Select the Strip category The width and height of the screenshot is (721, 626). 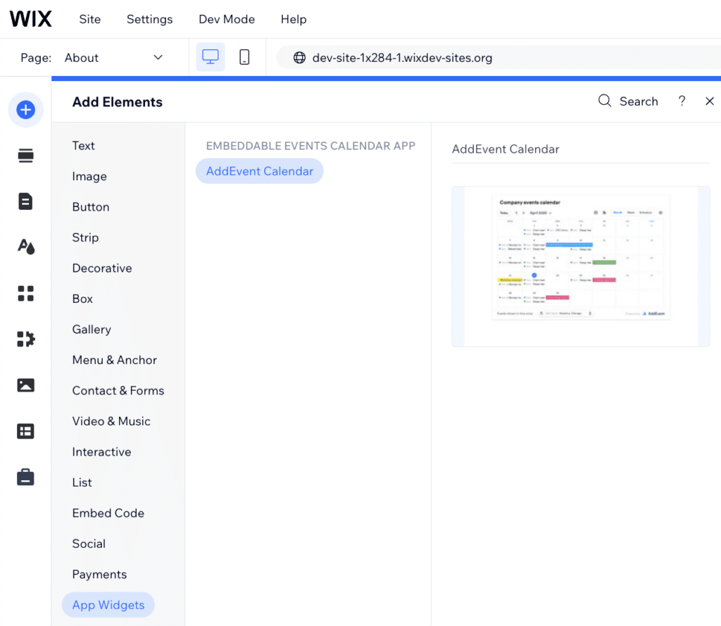pos(85,237)
